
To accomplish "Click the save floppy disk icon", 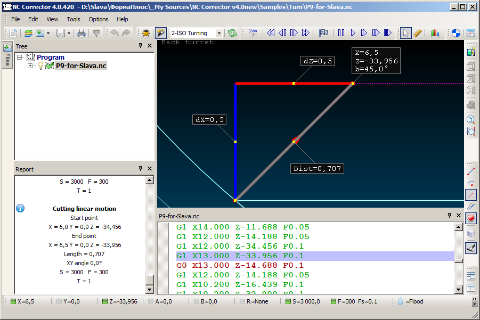I will [61, 32].
